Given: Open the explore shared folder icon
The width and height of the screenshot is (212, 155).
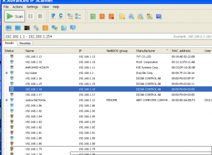Looking at the screenshot, I should 122,16.
